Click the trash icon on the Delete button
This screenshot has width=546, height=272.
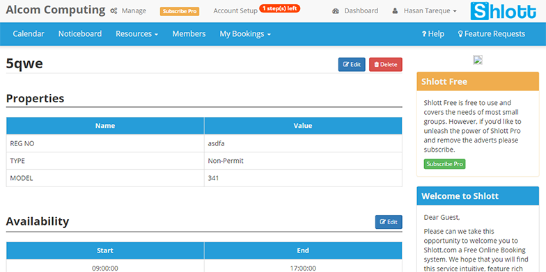click(x=376, y=65)
